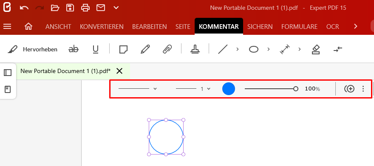This screenshot has height=166, width=374.
Task: Select the KOMMENTAR tab
Action: pyautogui.click(x=219, y=27)
